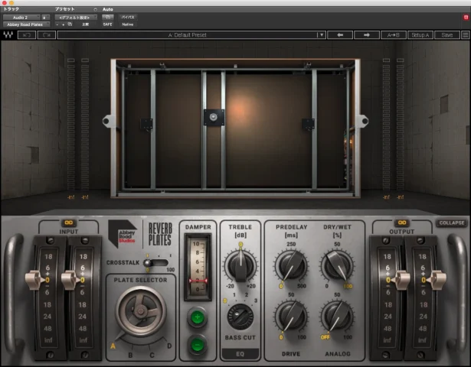
Task: Open the insert slot 'a' selector
Action: 45,18
